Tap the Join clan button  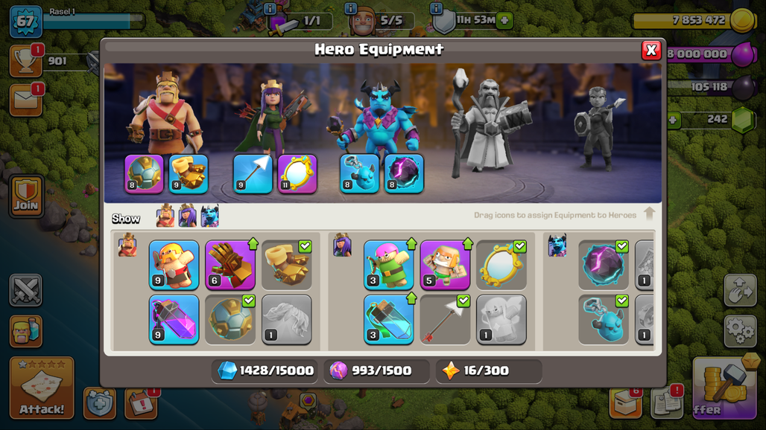[x=26, y=196]
